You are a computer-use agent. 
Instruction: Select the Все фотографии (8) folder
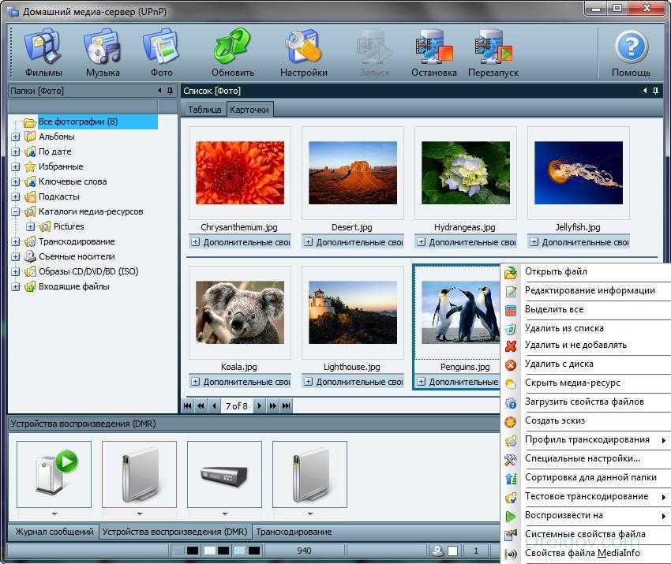[77, 122]
